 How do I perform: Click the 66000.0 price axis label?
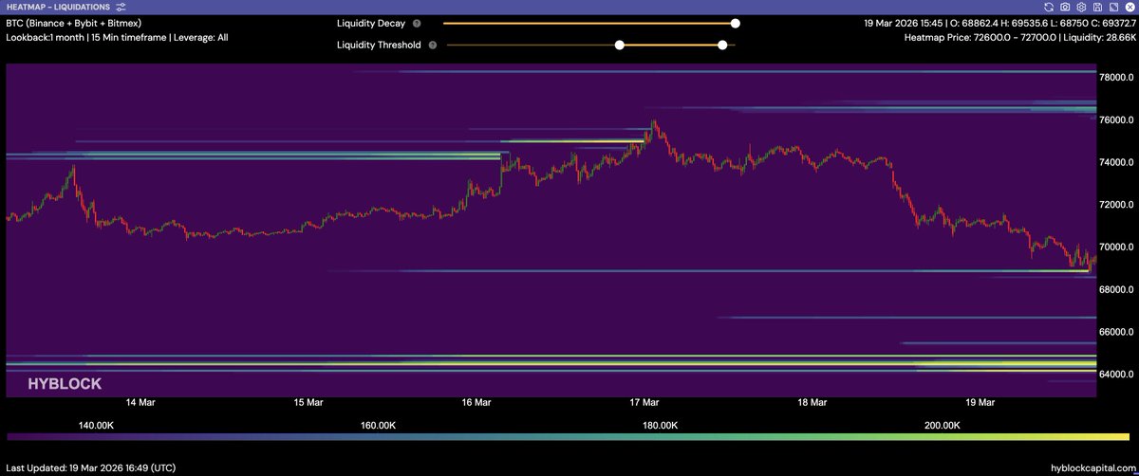click(1116, 333)
